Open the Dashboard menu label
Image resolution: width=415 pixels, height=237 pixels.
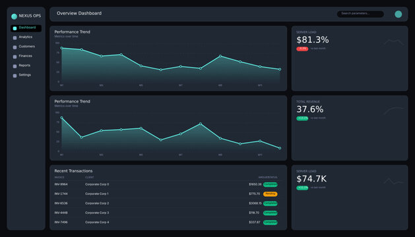(x=27, y=28)
